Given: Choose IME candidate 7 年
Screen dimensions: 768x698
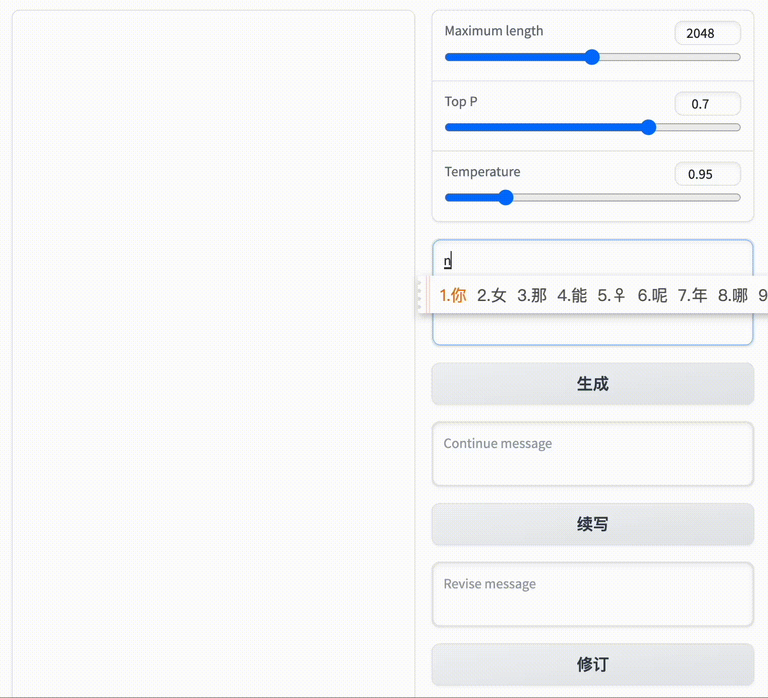Looking at the screenshot, I should click(692, 295).
